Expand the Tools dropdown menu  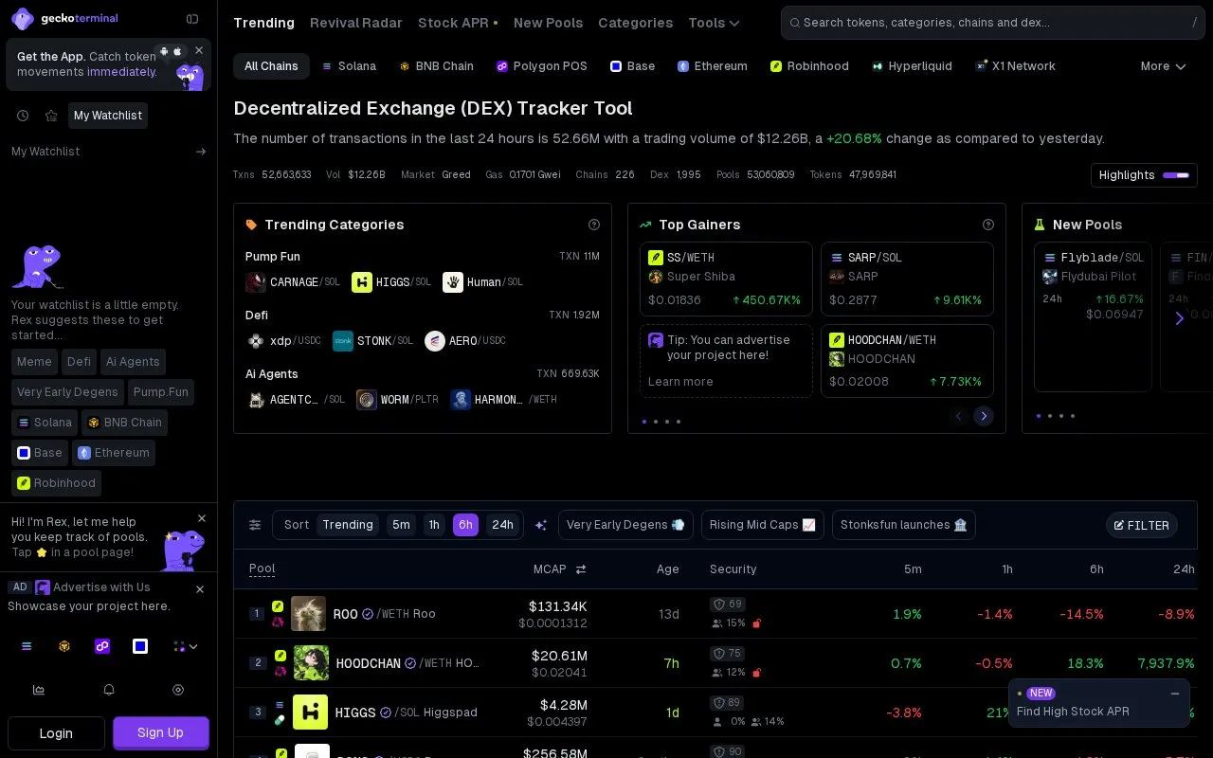point(714,23)
